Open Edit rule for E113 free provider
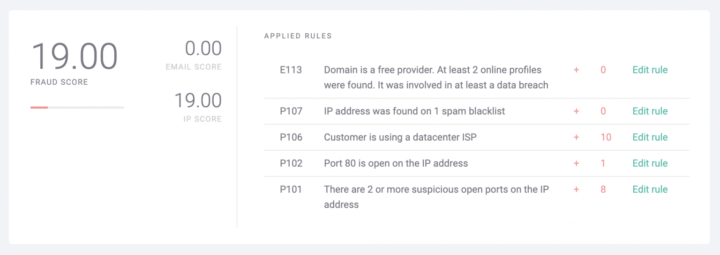 click(650, 70)
